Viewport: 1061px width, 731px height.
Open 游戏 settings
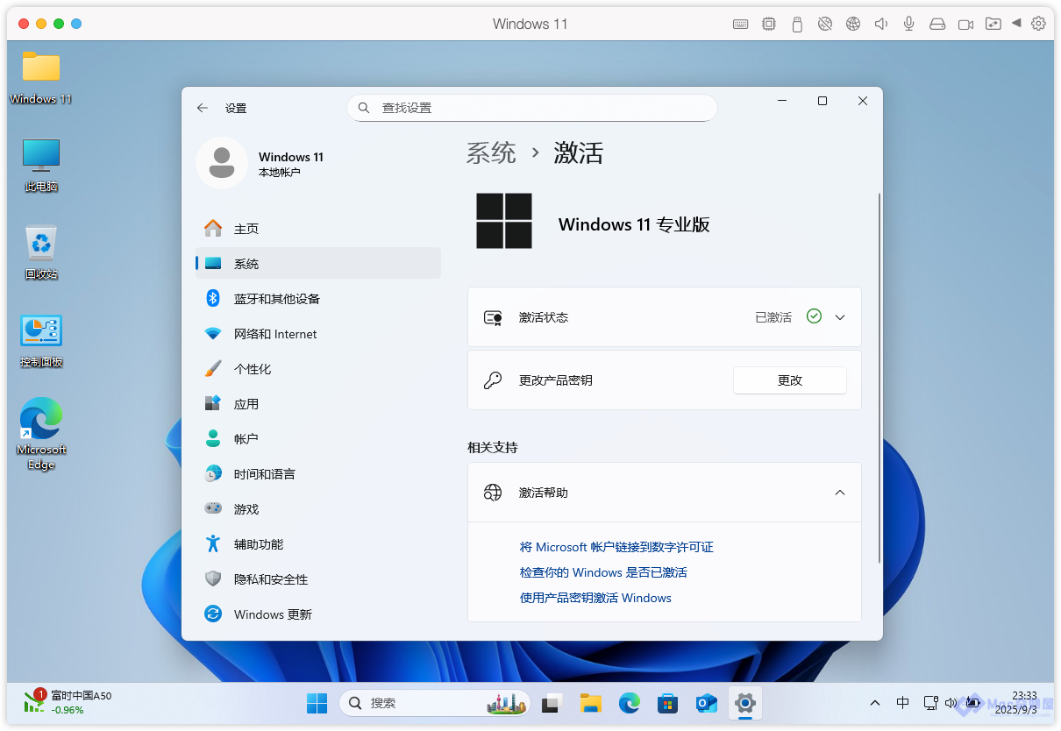click(x=317, y=509)
